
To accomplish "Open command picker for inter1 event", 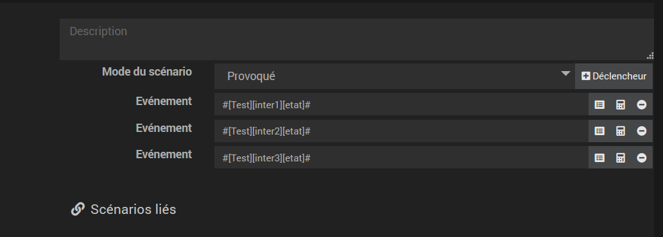I will (599, 104).
